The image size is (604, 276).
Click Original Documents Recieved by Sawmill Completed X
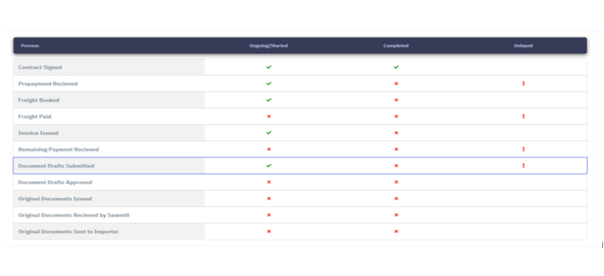point(396,215)
